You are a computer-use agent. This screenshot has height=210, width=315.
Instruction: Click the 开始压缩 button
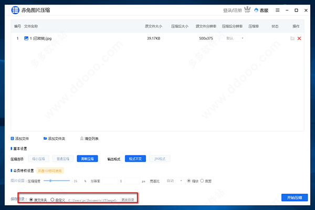pyautogui.click(x=295, y=197)
